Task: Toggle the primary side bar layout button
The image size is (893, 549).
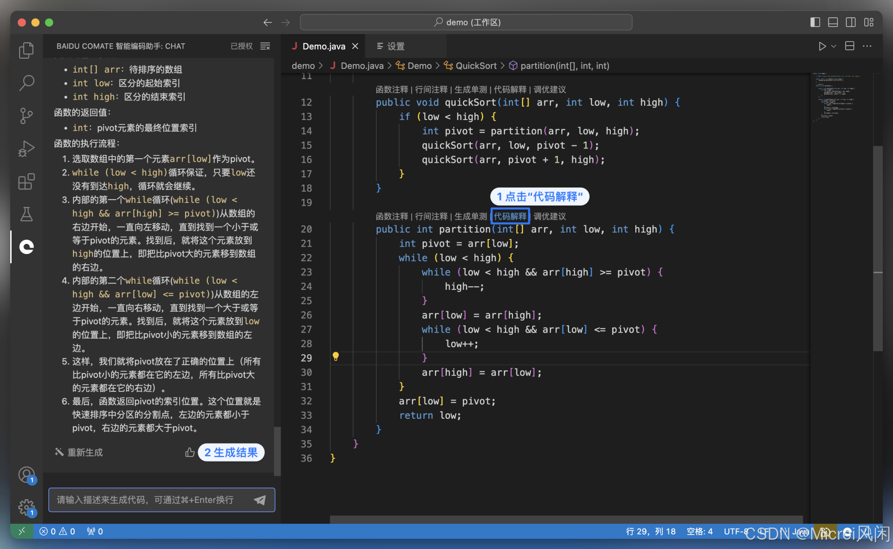Action: (x=815, y=22)
